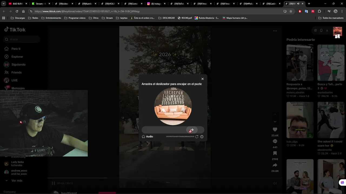This screenshot has height=194, width=346.
Task: Open browser home page
Action: 24,11
